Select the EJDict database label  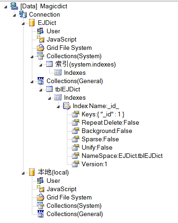pyautogui.click(x=47, y=23)
